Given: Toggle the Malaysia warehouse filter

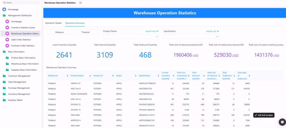Looking at the screenshot, I should [59, 32].
